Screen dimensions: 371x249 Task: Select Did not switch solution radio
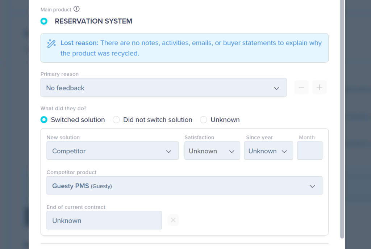116,120
